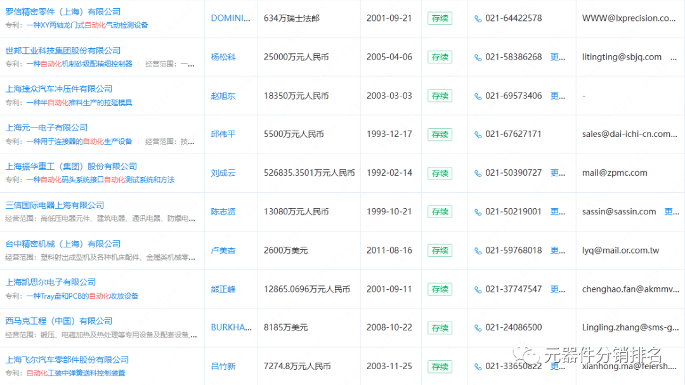
Task: Open company 世邦工业科技集团股份有限公司
Action: pos(63,51)
